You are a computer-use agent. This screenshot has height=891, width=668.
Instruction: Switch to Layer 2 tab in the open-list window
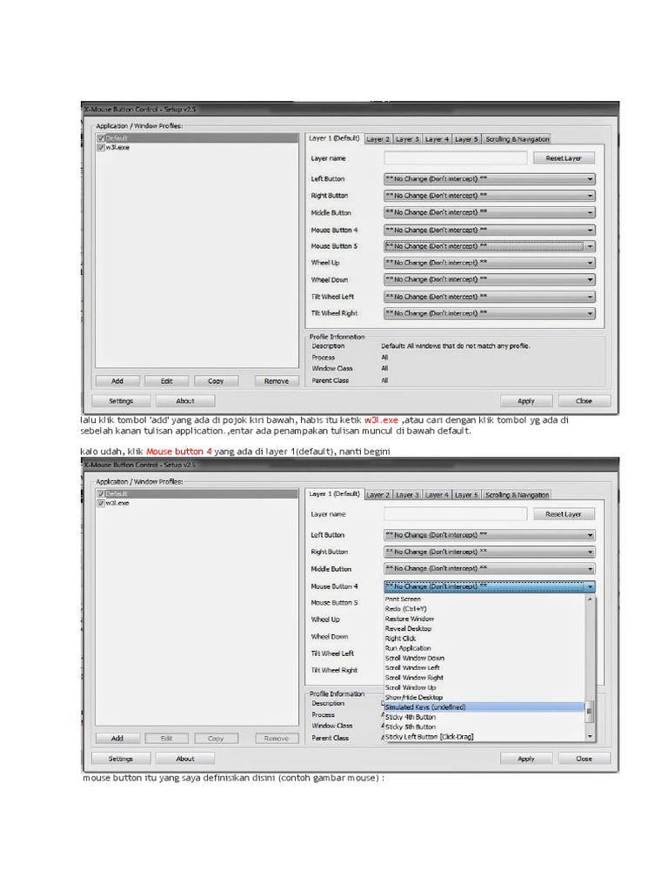point(377,495)
